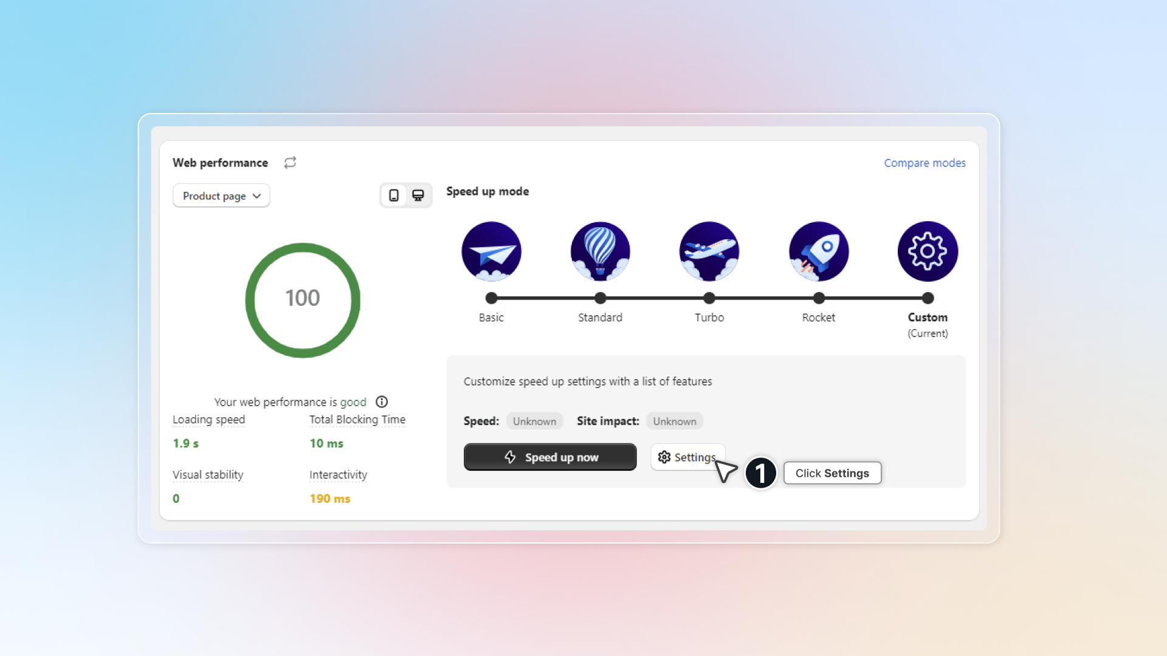Select the Turbo airplane mode icon
Screen dimensions: 1167x656
click(709, 251)
